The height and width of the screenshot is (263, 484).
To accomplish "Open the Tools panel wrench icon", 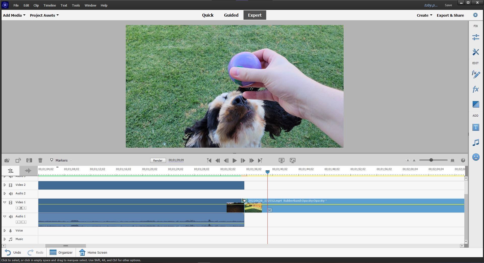I will click(x=475, y=52).
